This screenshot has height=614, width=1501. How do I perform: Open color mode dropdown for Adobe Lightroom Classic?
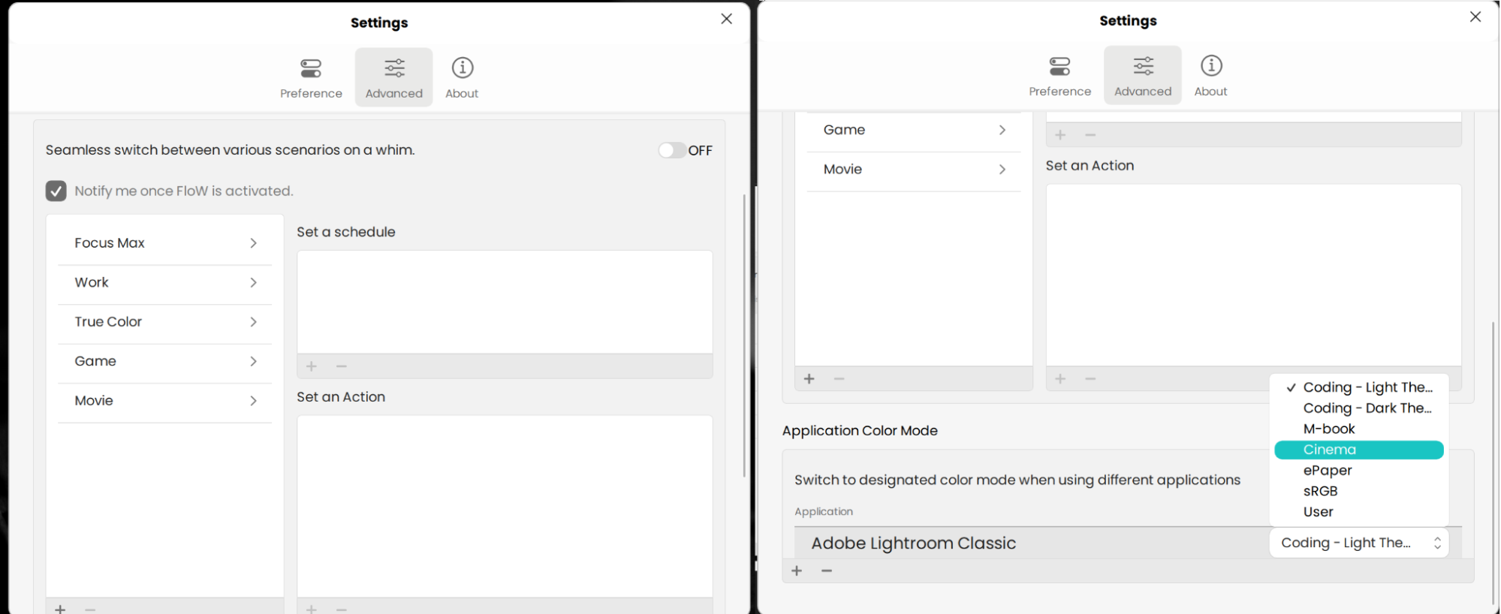(x=1359, y=543)
